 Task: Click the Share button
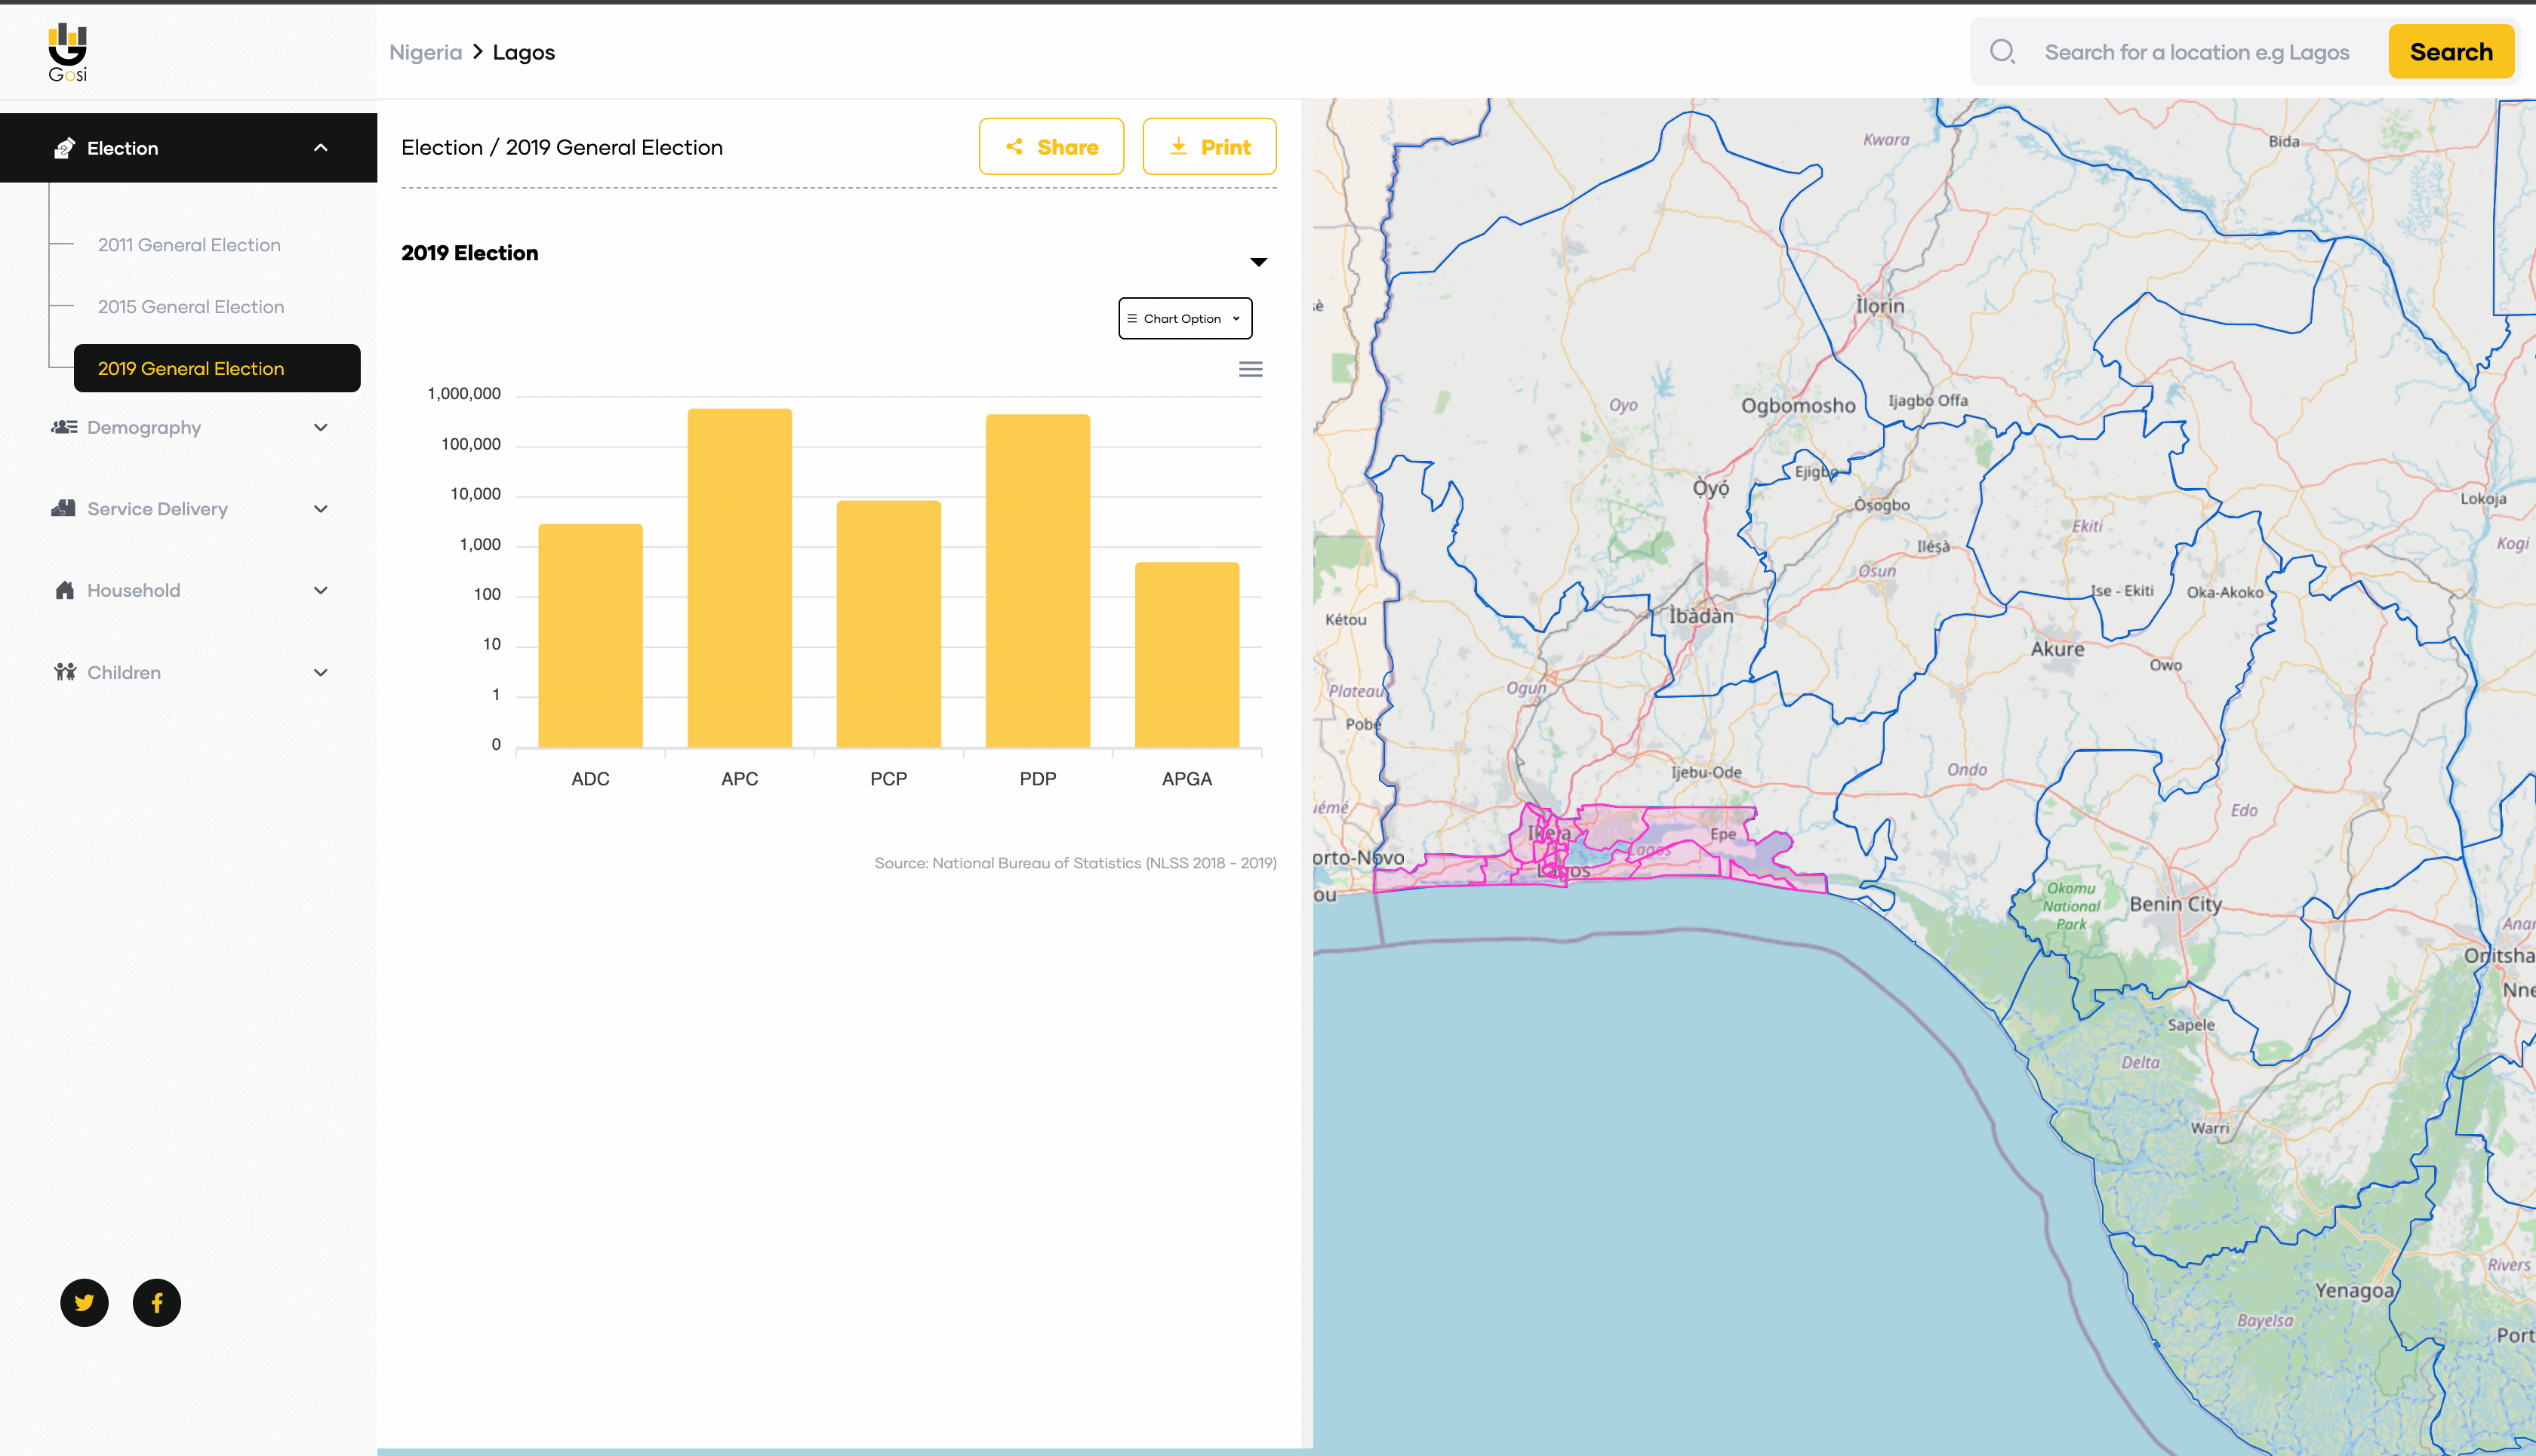(x=1051, y=147)
